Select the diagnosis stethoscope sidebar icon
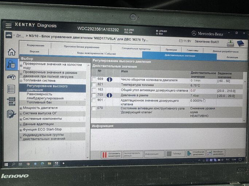Image resolution: width=249 pixels, height=186 pixels. tap(12, 64)
